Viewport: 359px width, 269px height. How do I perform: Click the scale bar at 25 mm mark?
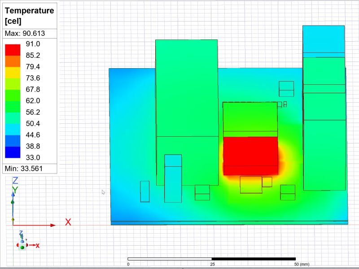212,259
